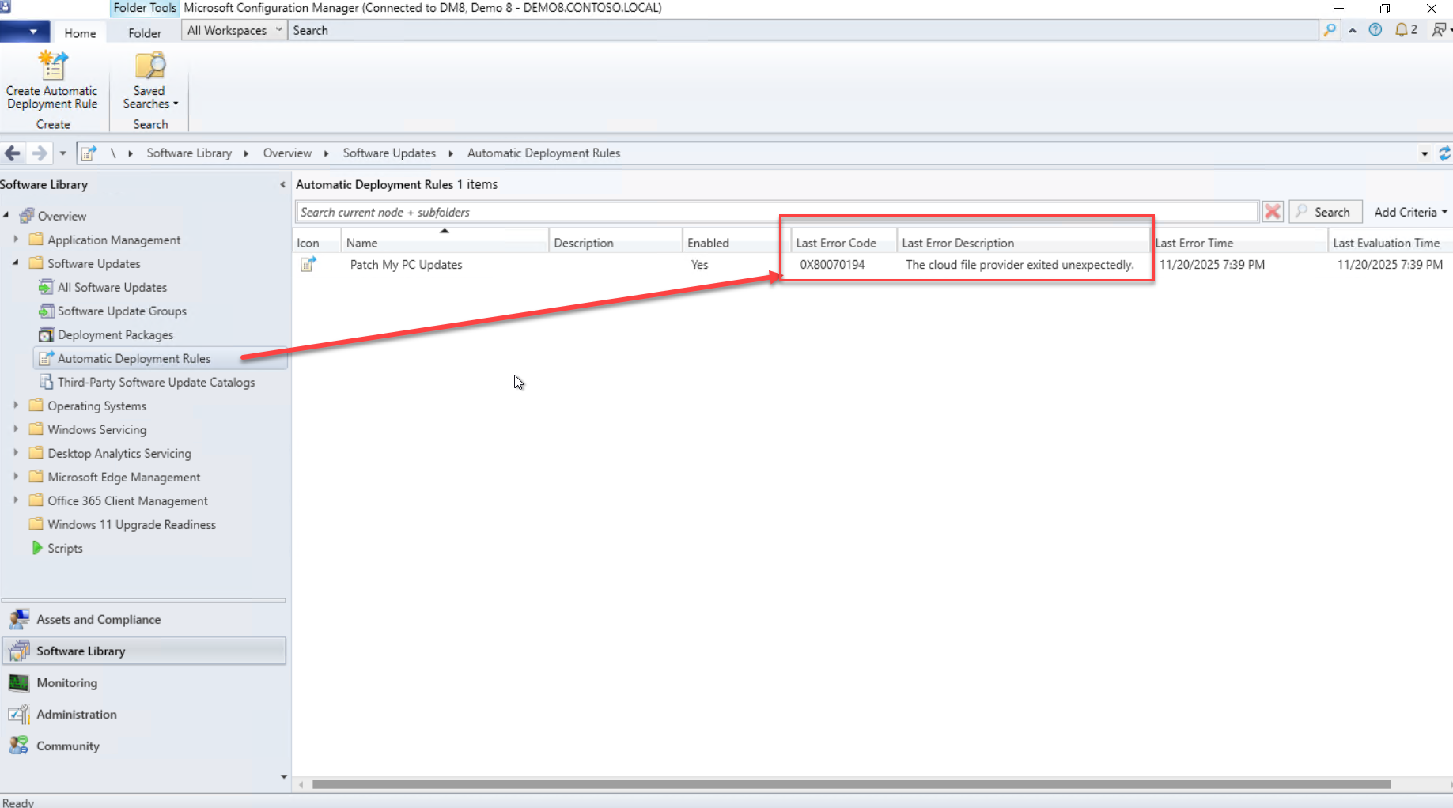Go back using the back arrow

(13, 153)
